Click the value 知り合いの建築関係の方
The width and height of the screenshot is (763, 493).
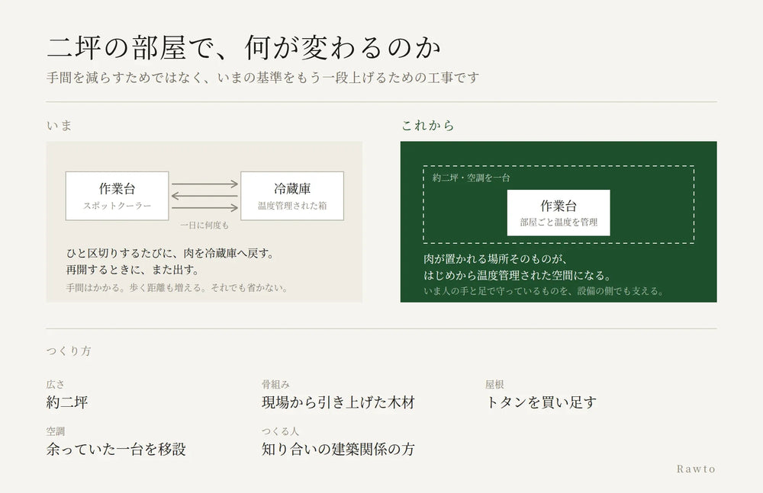(x=338, y=449)
